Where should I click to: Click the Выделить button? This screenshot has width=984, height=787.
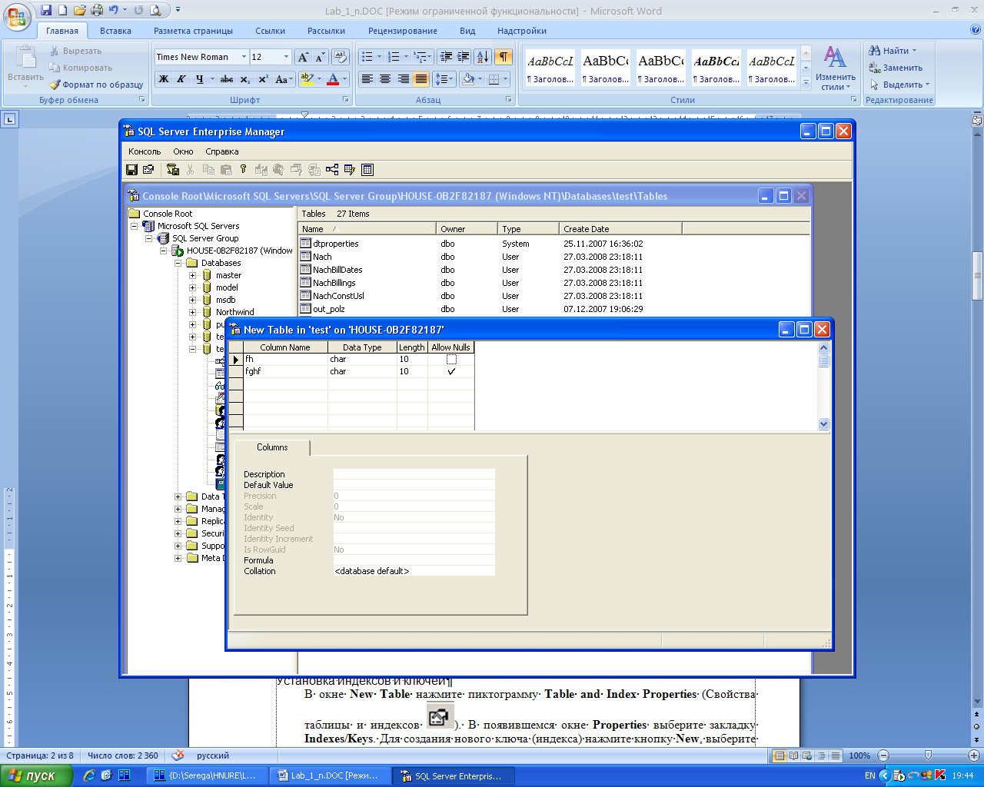coord(899,85)
